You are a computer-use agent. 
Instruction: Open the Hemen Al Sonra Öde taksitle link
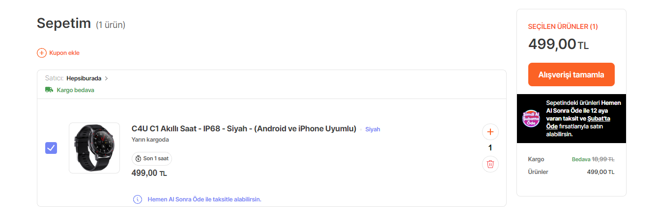pyautogui.click(x=204, y=199)
